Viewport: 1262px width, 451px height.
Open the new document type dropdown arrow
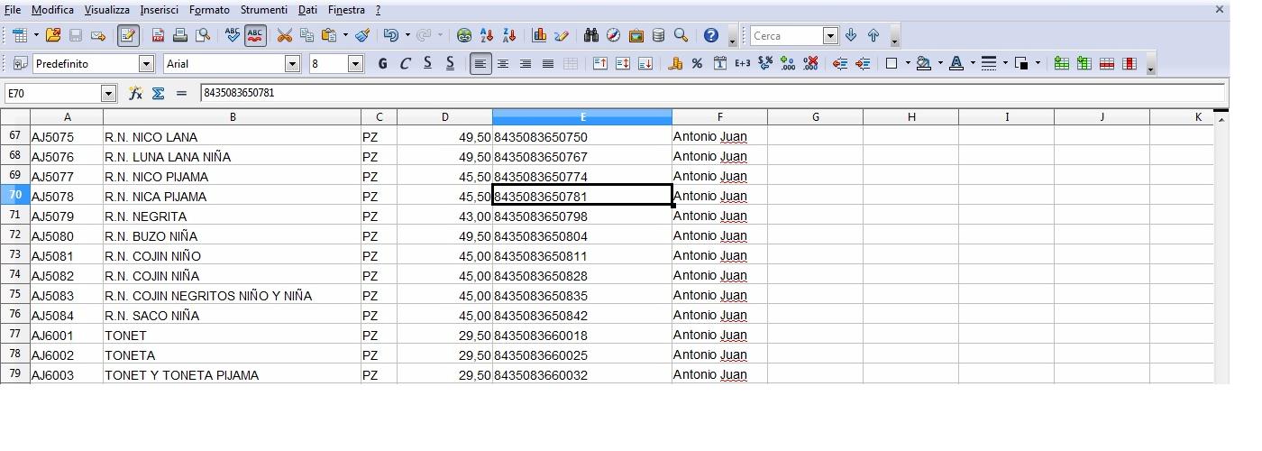pyautogui.click(x=36, y=35)
